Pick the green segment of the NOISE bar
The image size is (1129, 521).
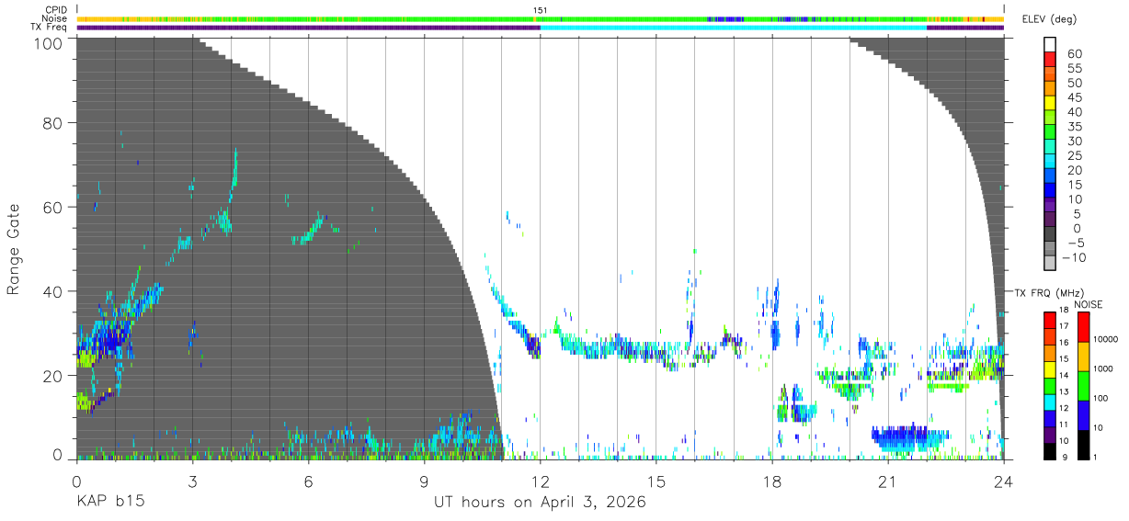pyautogui.click(x=1083, y=386)
